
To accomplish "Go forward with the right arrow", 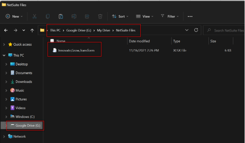I will [15, 30].
